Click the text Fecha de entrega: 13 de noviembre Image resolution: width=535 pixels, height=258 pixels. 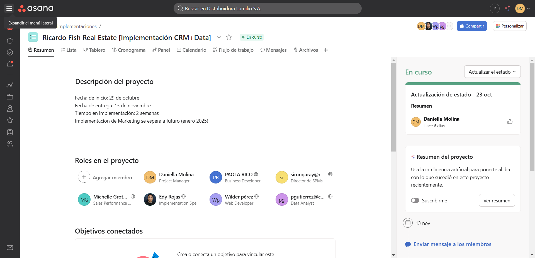coord(113,106)
